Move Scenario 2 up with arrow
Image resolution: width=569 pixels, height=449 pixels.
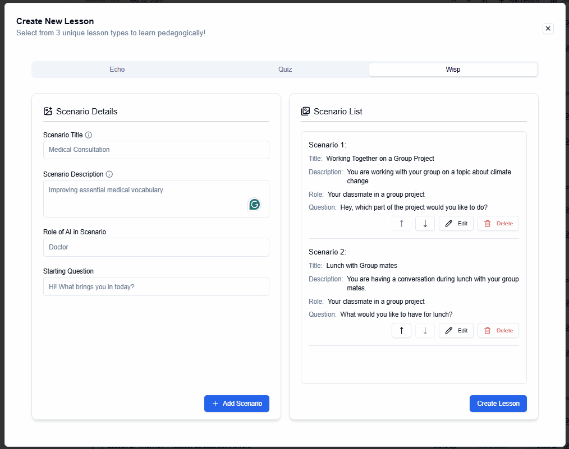[x=401, y=331]
